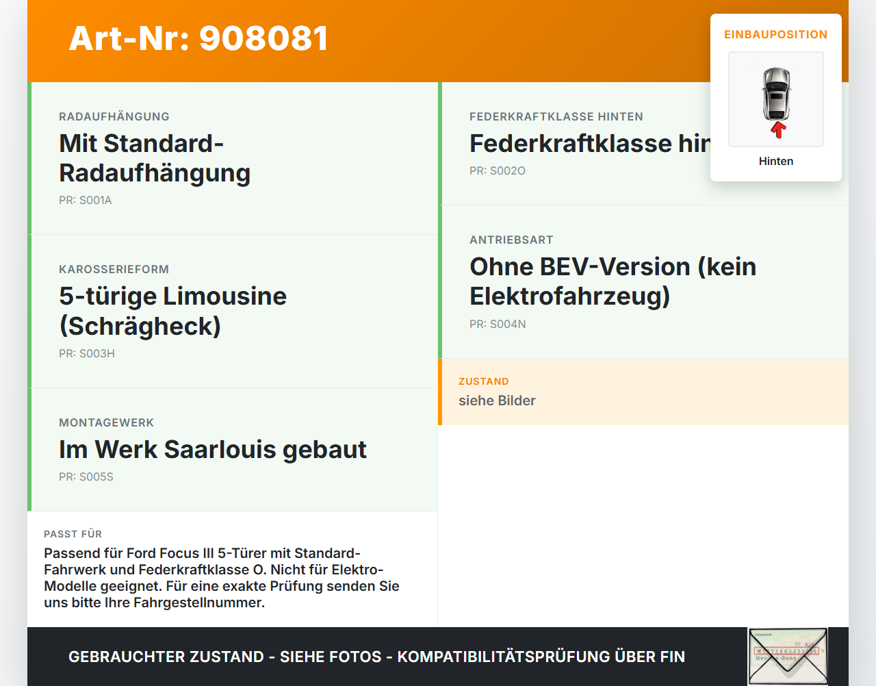Open the envelope thumbnail in footer
The image size is (876, 686).
pos(788,657)
